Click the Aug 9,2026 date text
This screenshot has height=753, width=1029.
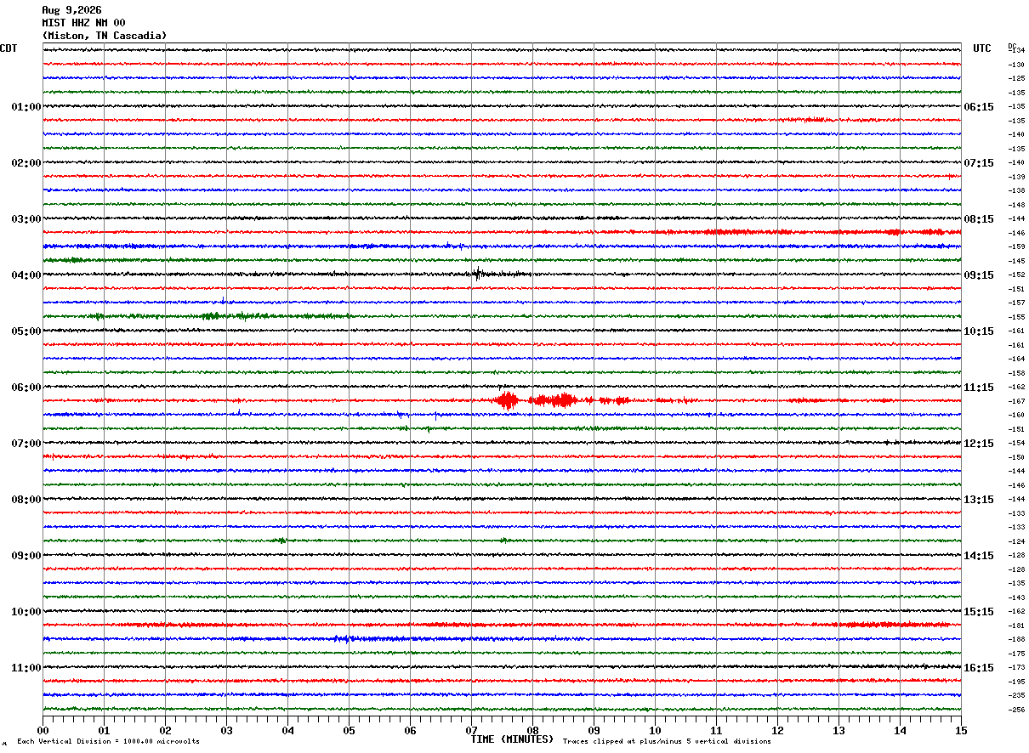pyautogui.click(x=71, y=10)
